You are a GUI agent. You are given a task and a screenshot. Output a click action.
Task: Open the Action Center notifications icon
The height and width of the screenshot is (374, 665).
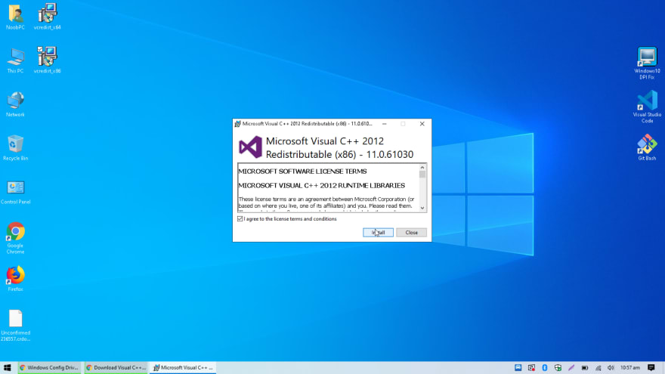tap(651, 368)
